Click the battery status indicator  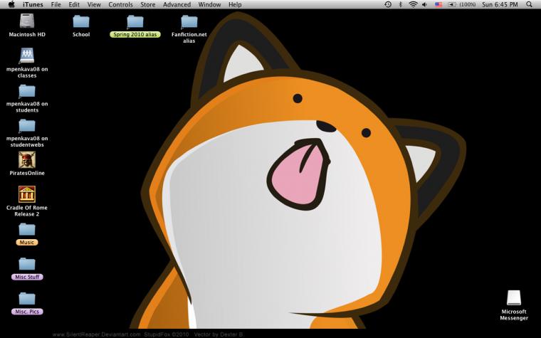click(x=462, y=4)
